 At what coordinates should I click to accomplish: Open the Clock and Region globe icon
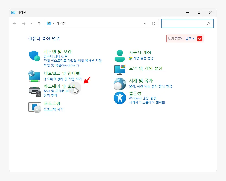tap(120, 84)
